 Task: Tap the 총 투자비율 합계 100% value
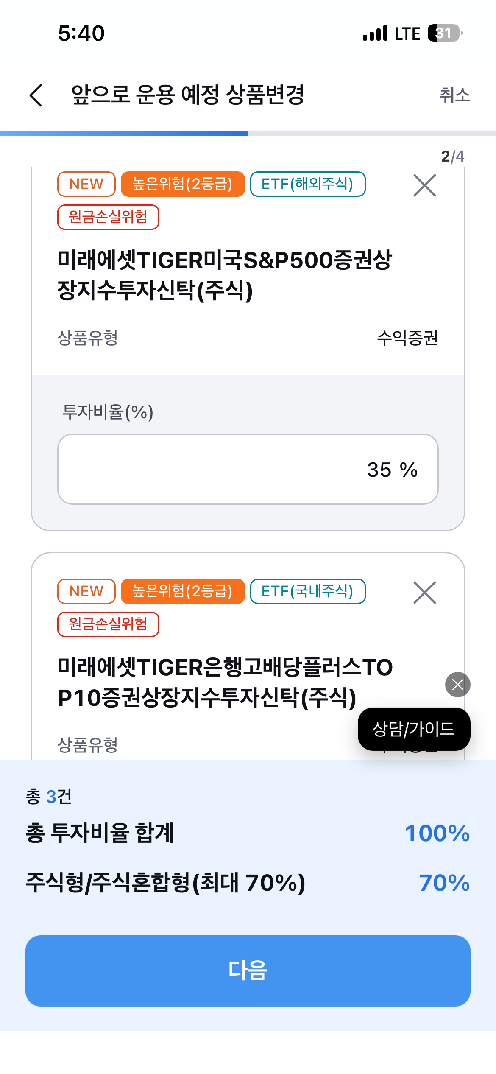pos(437,833)
